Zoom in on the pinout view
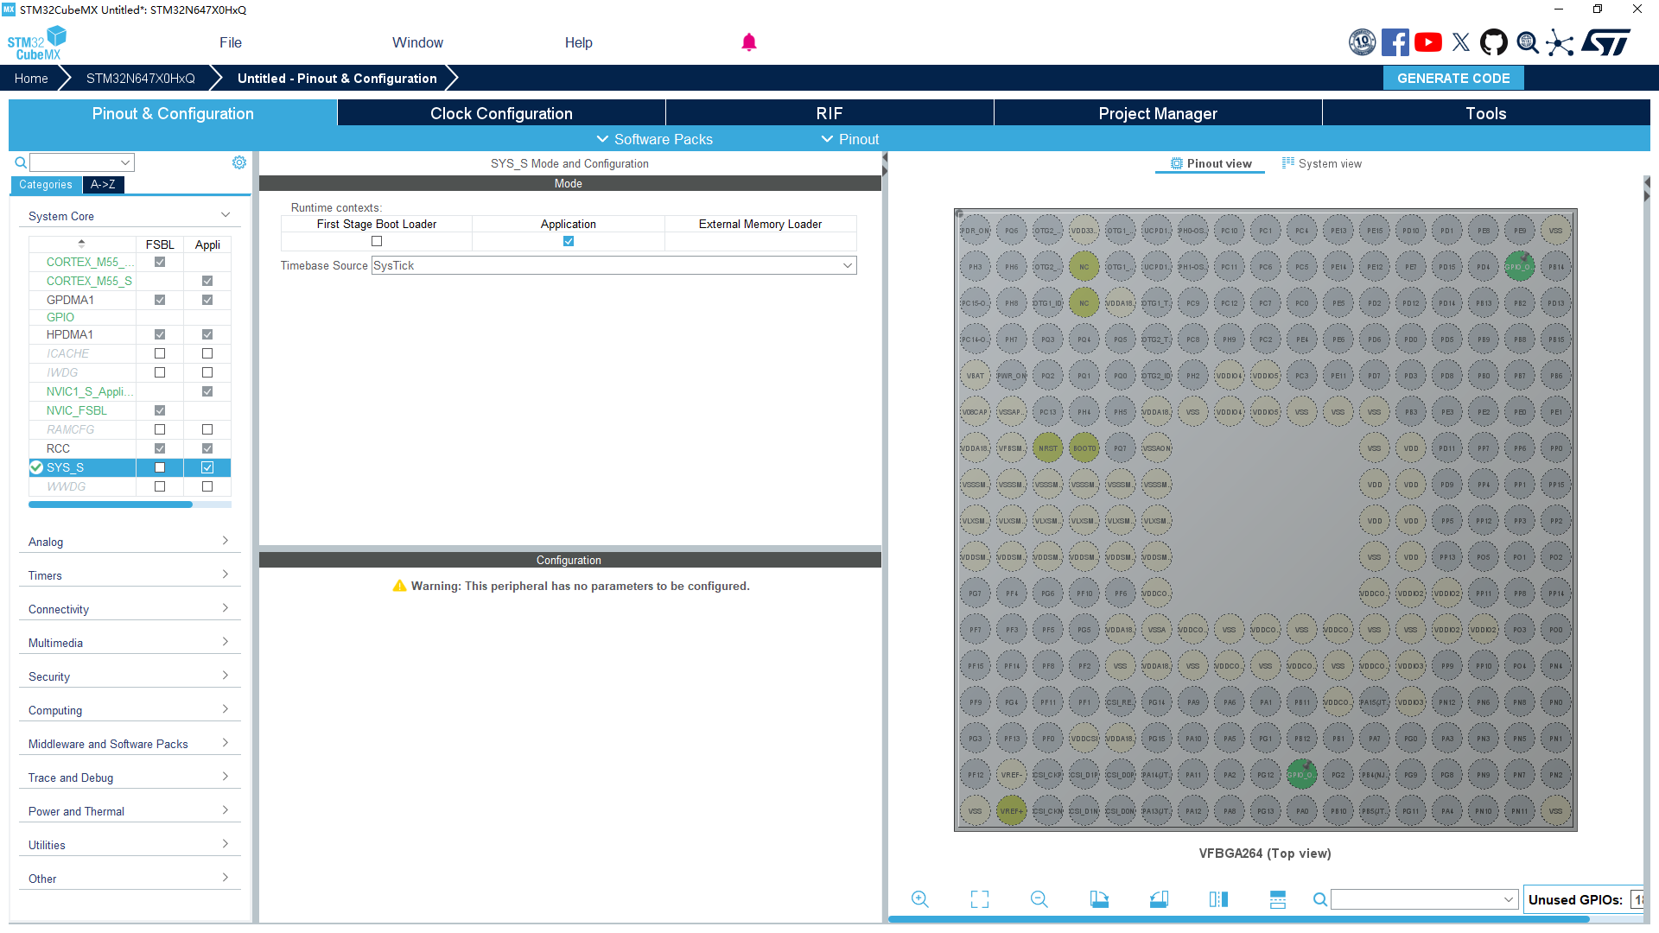This screenshot has height=933, width=1659. (920, 899)
